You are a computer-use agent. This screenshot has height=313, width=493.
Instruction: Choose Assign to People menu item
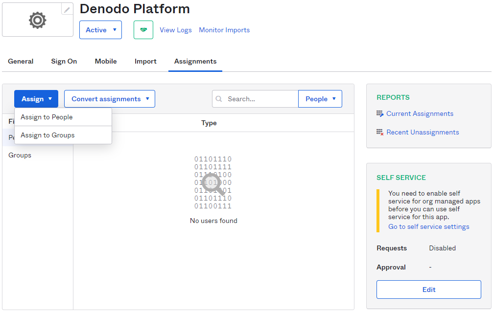pos(63,117)
